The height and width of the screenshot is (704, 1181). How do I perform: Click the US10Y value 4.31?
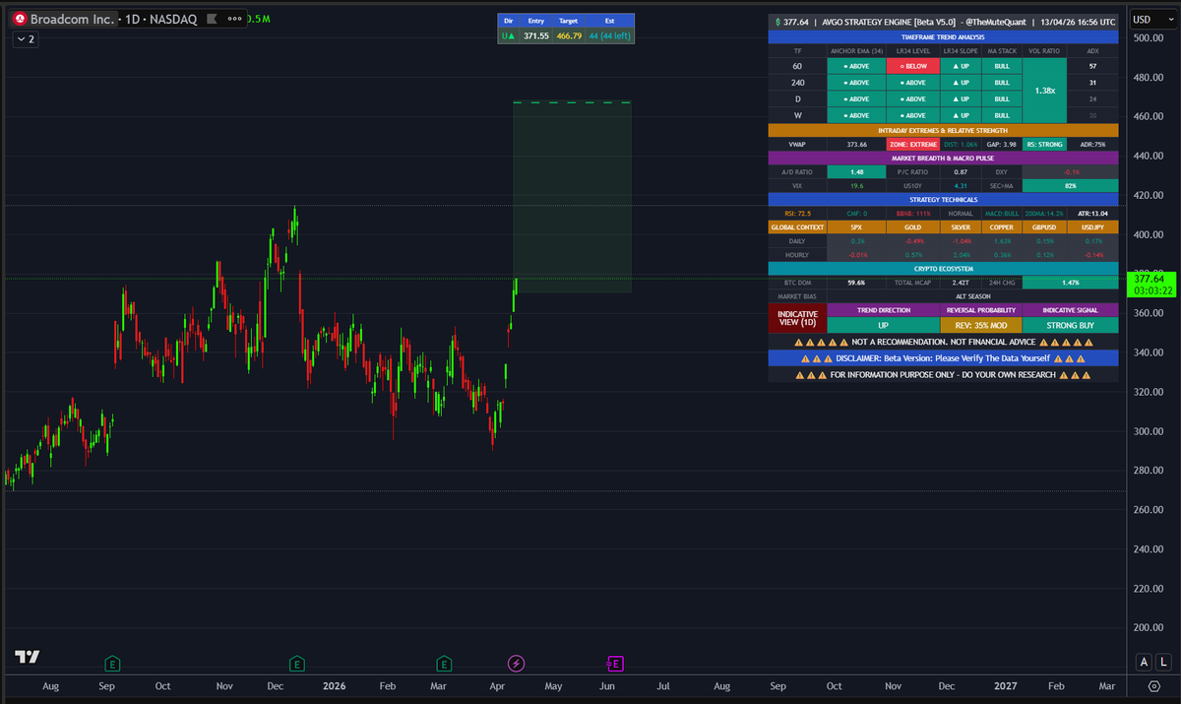pyautogui.click(x=961, y=185)
